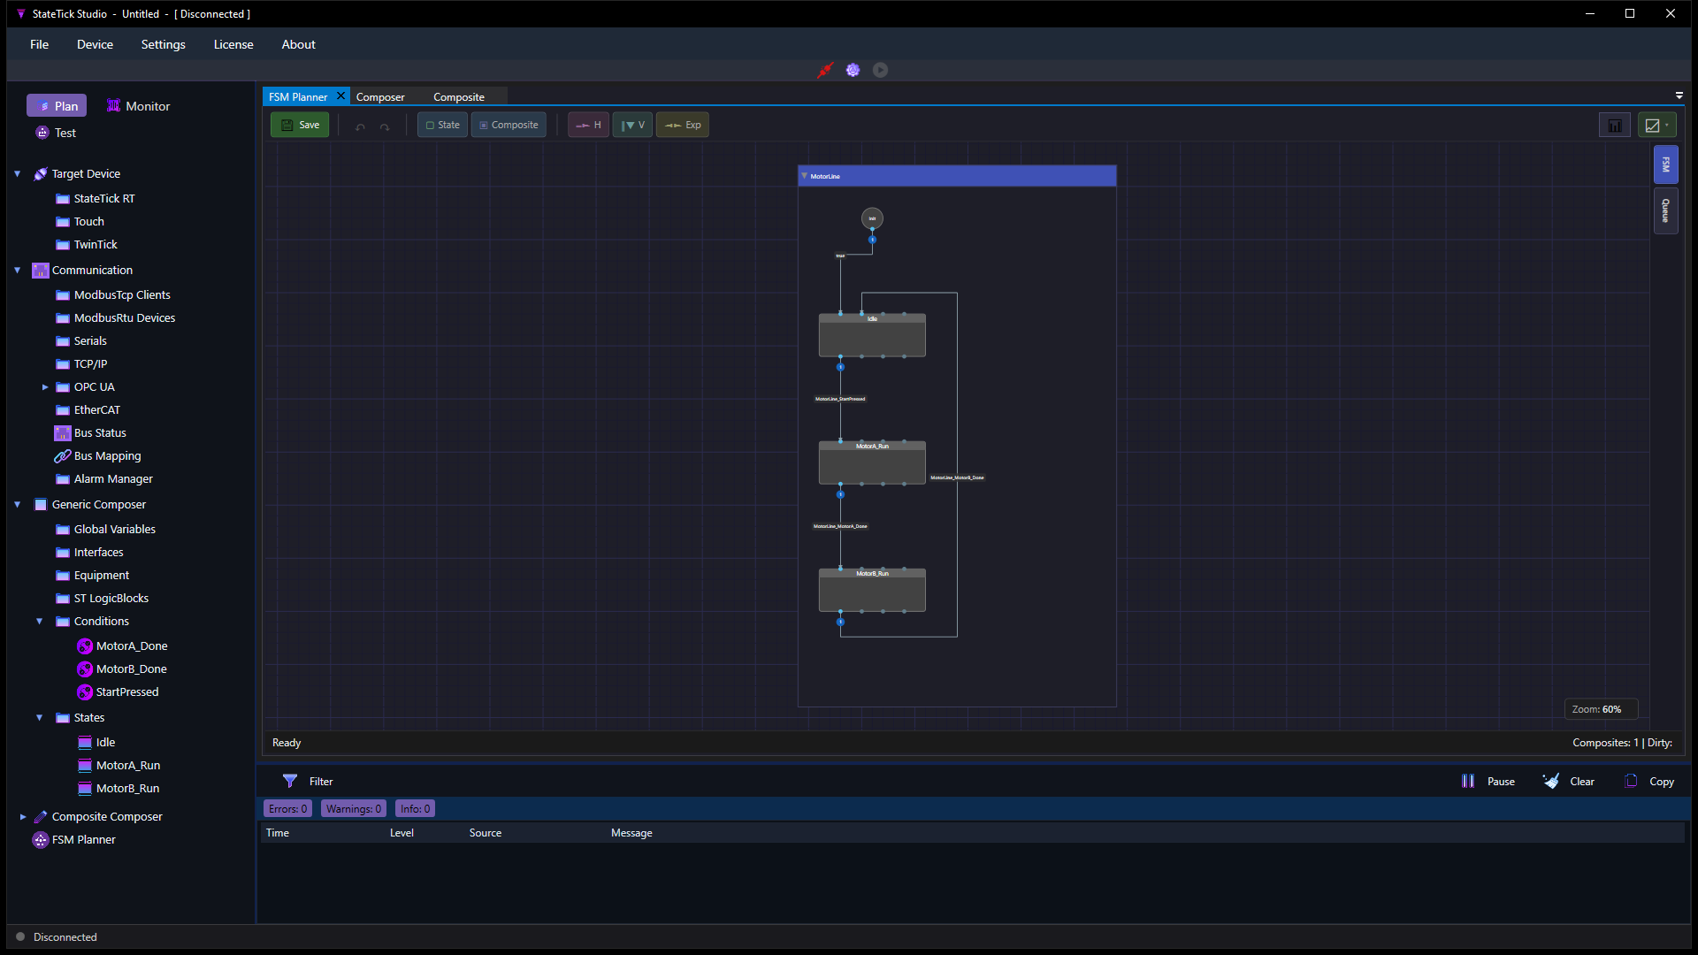Click the MotorB_Done condition icon
This screenshot has width=1698, height=955.
(85, 669)
